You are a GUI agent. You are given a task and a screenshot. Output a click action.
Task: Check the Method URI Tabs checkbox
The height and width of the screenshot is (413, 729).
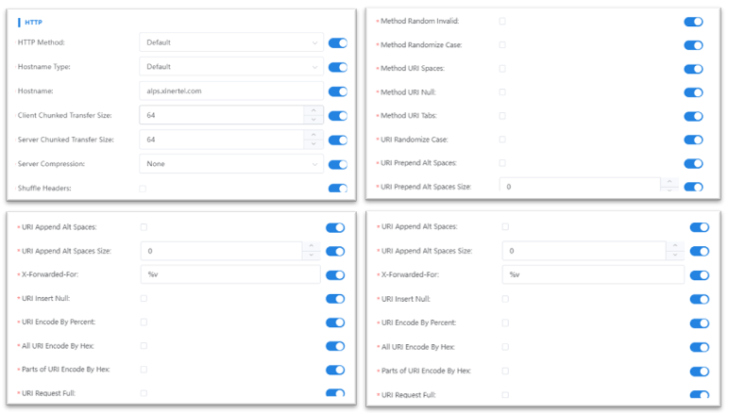click(502, 116)
